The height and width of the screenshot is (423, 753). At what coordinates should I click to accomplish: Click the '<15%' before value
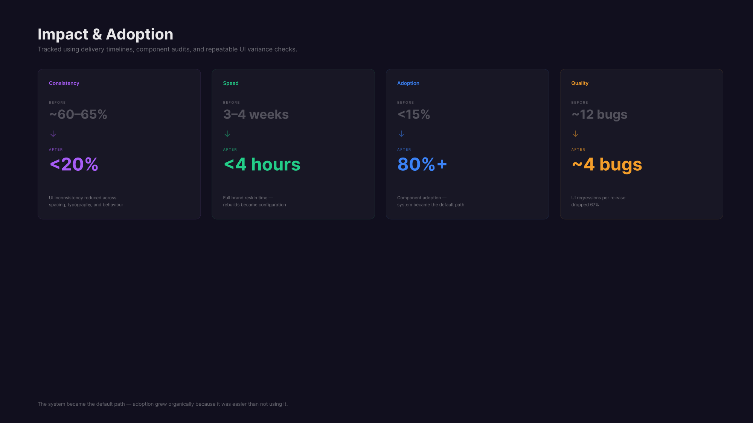pyautogui.click(x=414, y=114)
